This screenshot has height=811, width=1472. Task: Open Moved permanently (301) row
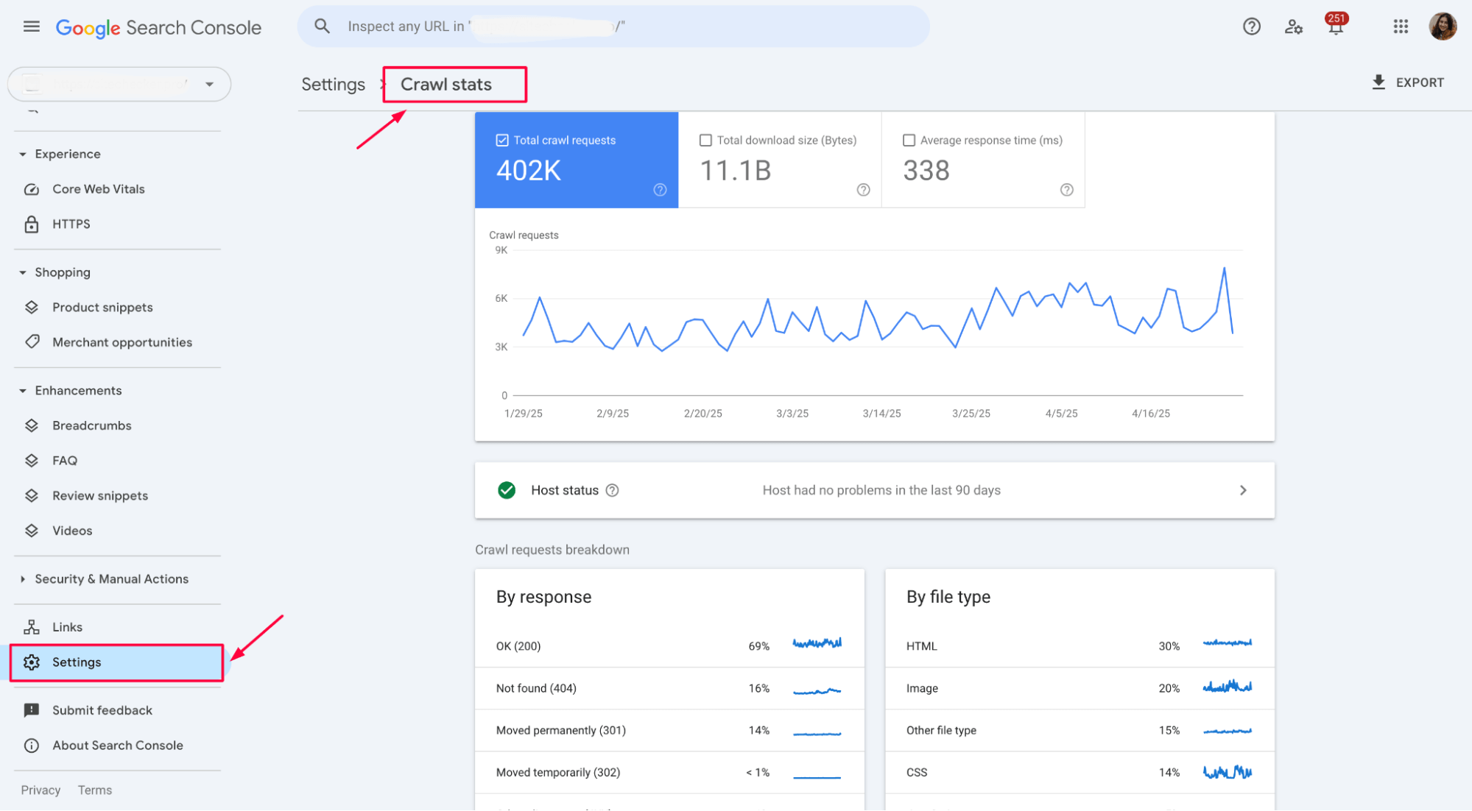(669, 730)
